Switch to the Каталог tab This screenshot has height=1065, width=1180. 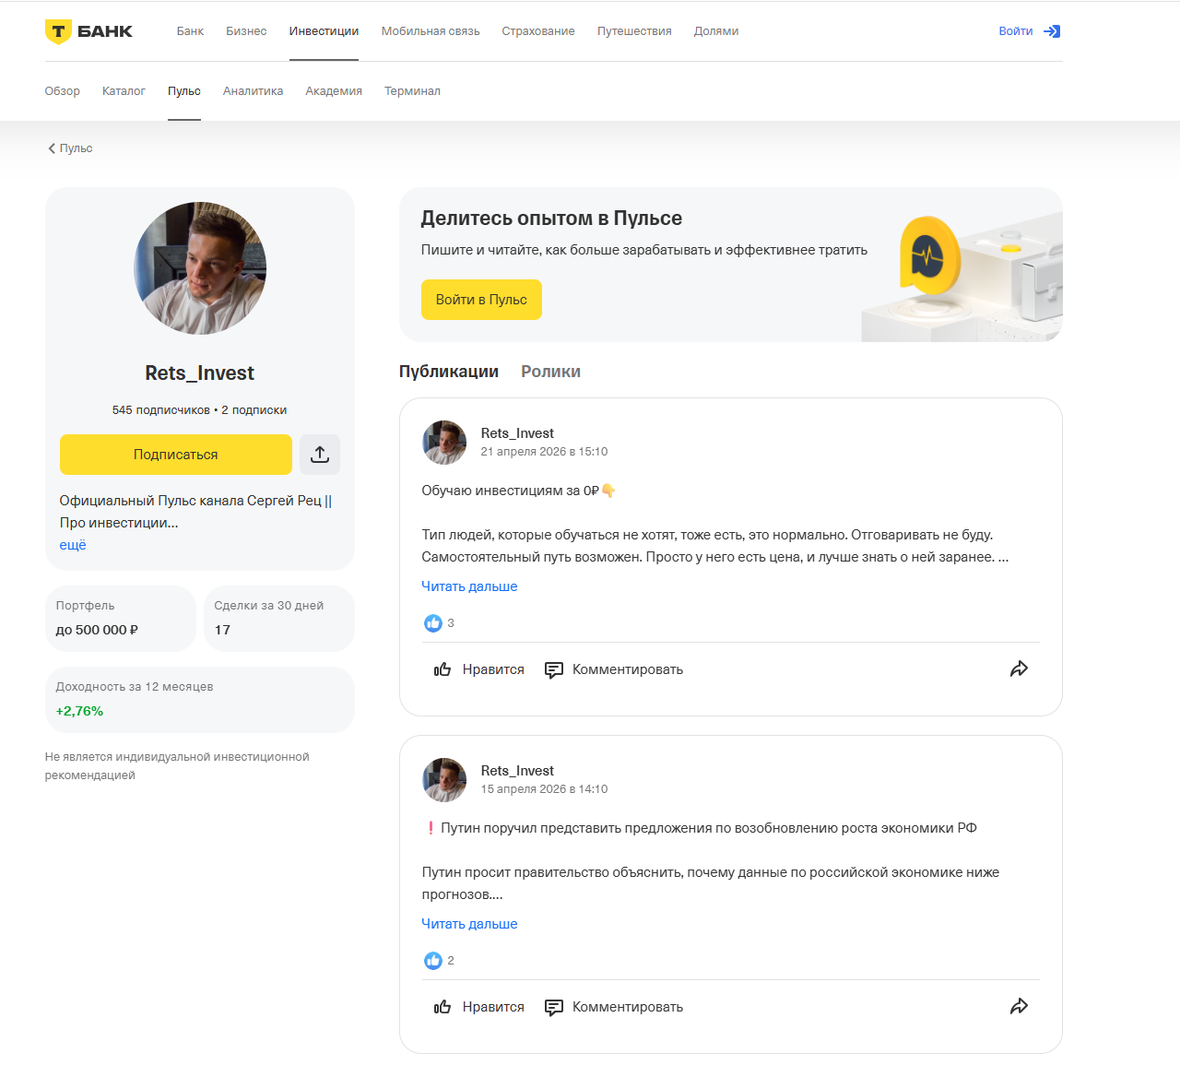(124, 91)
